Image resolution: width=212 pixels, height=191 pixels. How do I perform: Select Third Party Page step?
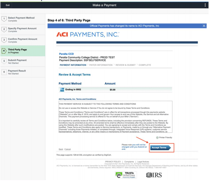coord(23,51)
